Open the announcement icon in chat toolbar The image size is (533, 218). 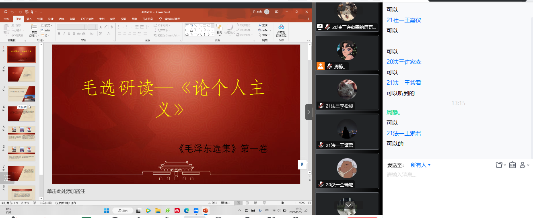(x=512, y=165)
